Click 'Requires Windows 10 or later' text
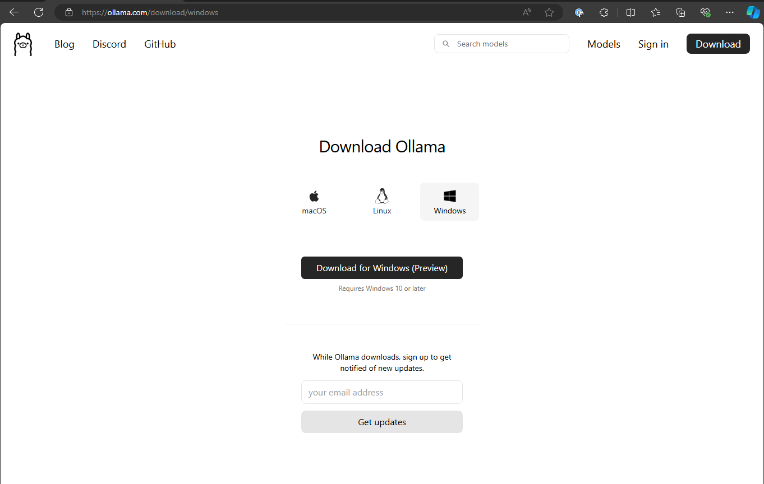This screenshot has width=764, height=484. pyautogui.click(x=382, y=288)
